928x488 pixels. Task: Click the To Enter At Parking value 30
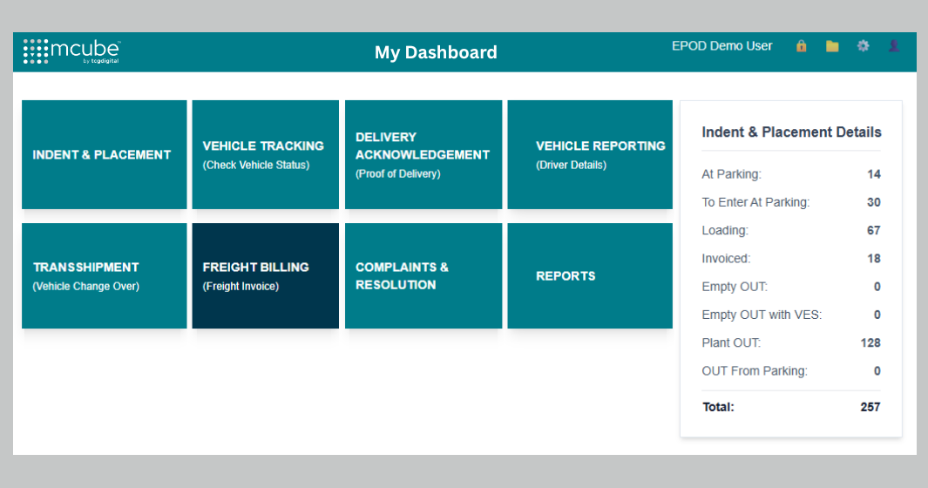(874, 202)
